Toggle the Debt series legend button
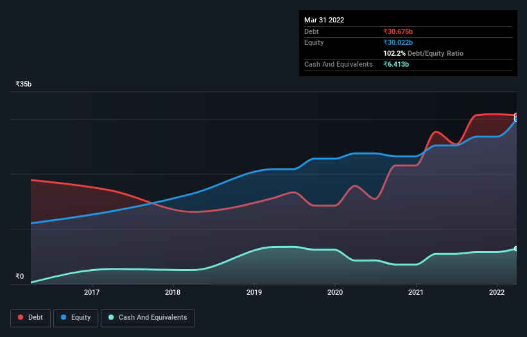 coord(31,318)
